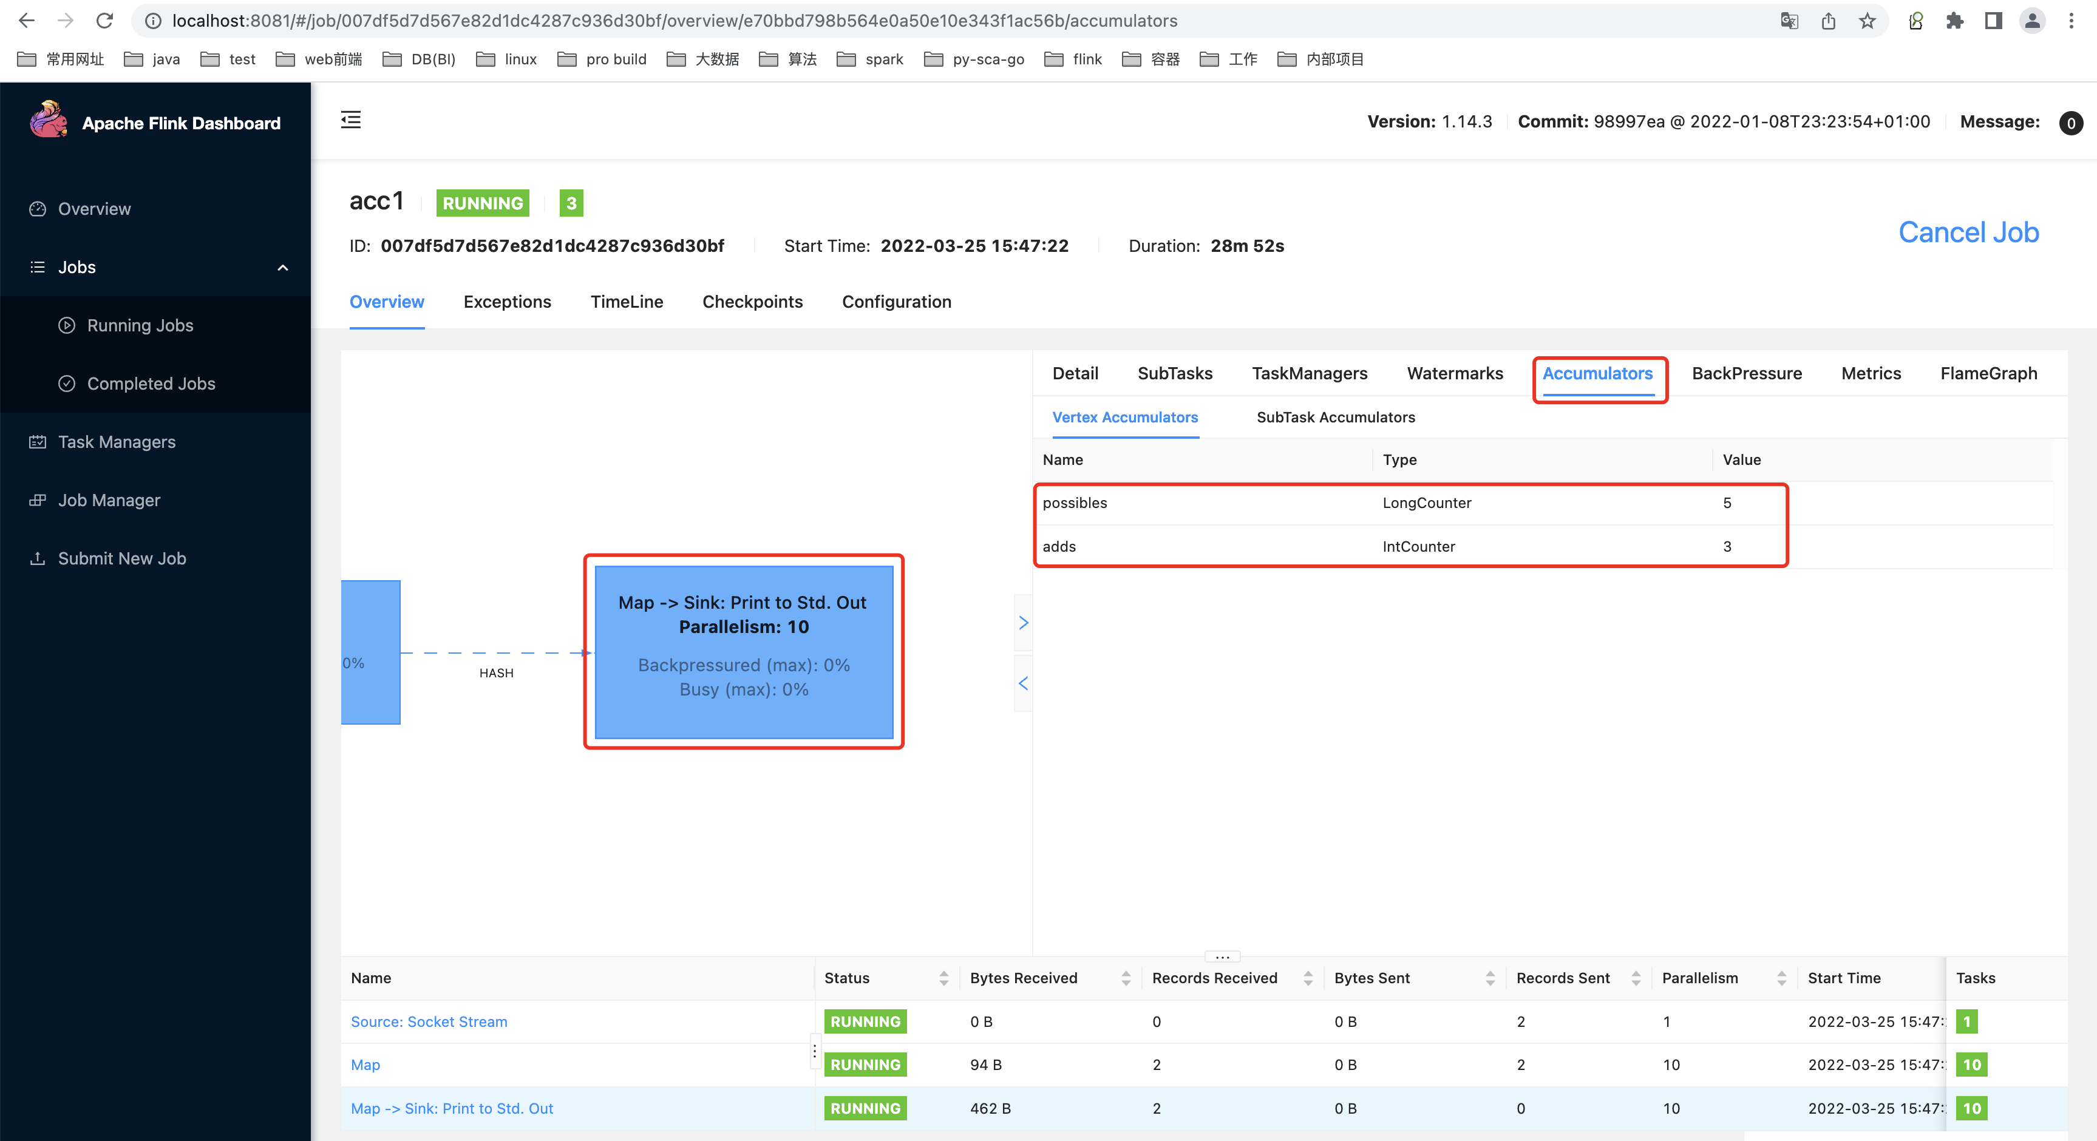
Task: Click the Tasks badge 1 in Source row
Action: pyautogui.click(x=1966, y=1021)
